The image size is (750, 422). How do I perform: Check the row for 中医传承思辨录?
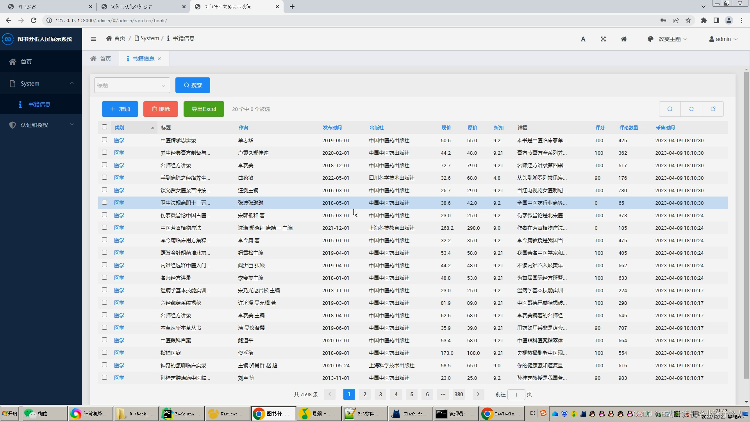[104, 140]
